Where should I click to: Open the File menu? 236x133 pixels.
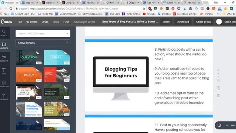(x=20, y=22)
